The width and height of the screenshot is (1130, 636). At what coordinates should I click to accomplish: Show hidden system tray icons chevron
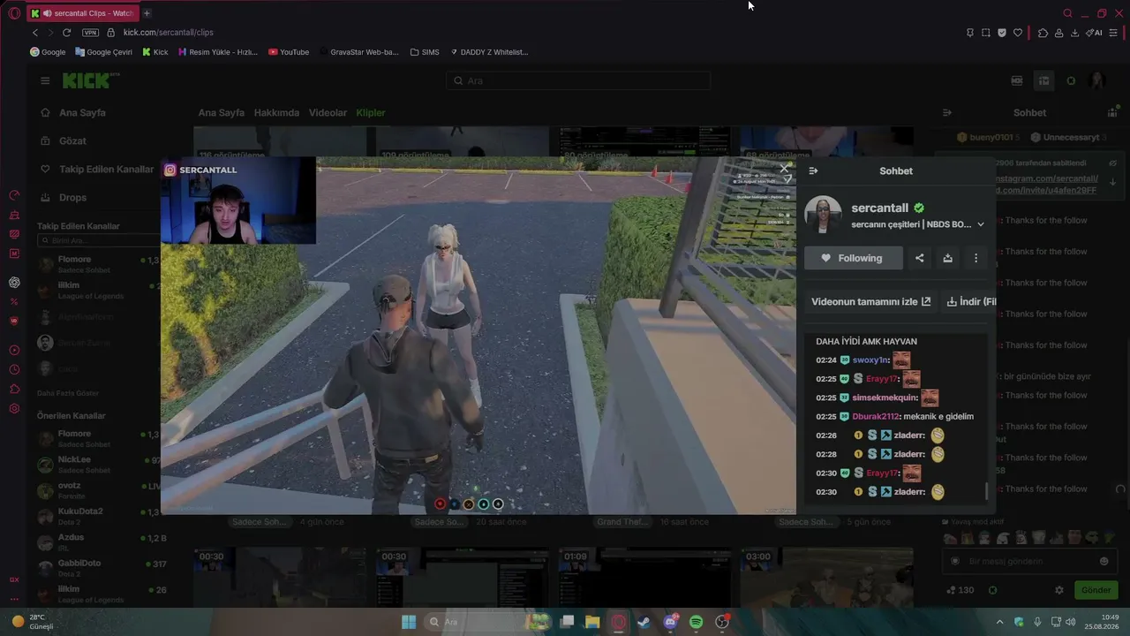point(999,622)
